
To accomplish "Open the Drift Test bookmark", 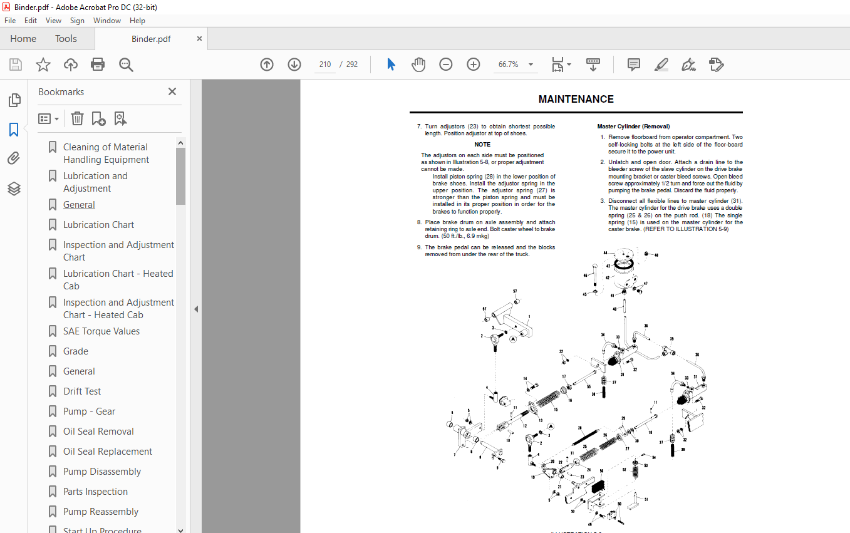I will pyautogui.click(x=82, y=391).
